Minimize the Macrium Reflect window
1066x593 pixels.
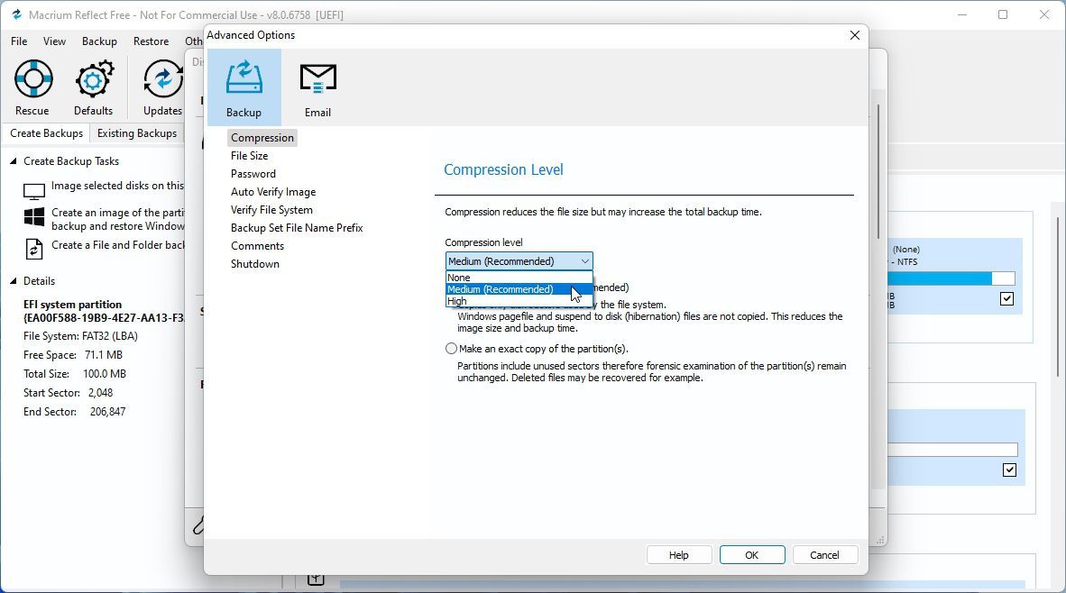pyautogui.click(x=962, y=15)
